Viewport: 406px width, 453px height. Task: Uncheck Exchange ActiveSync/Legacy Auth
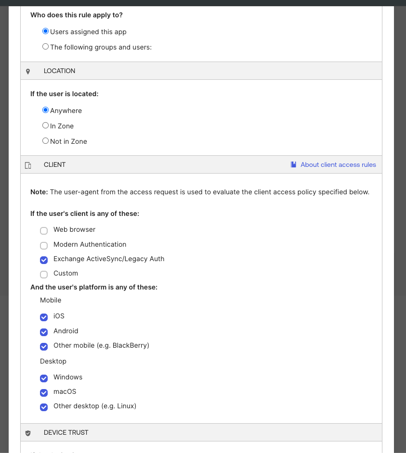pyautogui.click(x=44, y=260)
